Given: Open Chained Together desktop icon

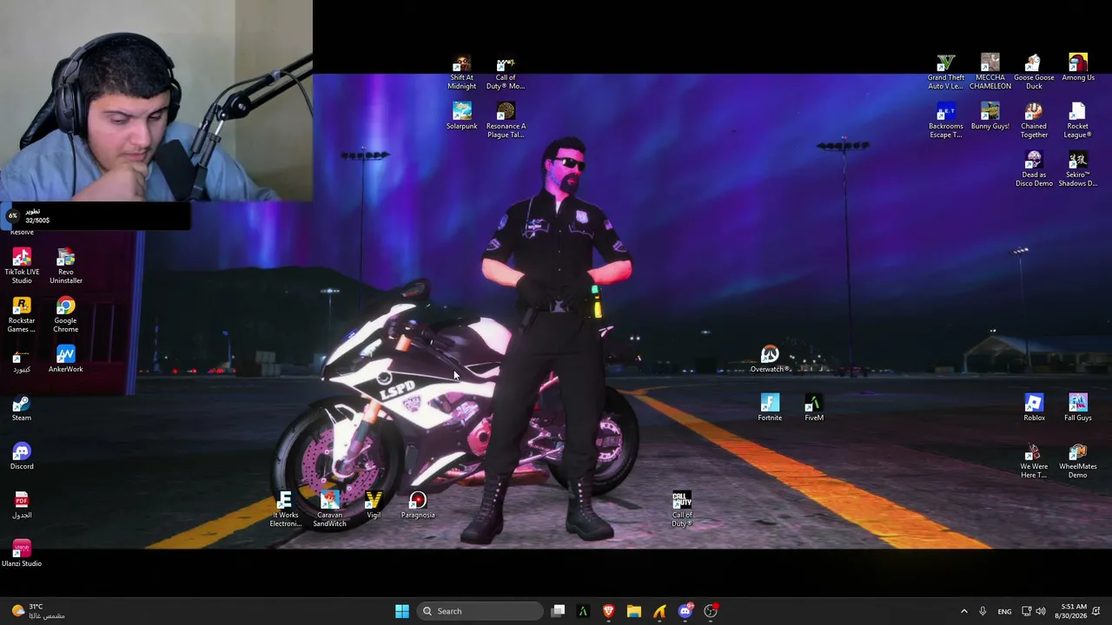Looking at the screenshot, I should pyautogui.click(x=1034, y=121).
